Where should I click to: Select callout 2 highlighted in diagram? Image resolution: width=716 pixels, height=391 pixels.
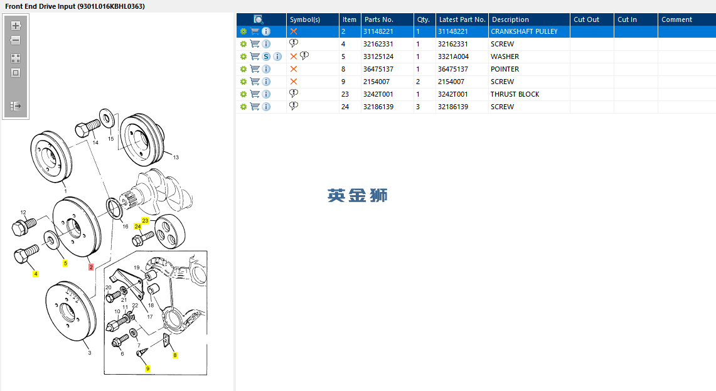point(91,267)
